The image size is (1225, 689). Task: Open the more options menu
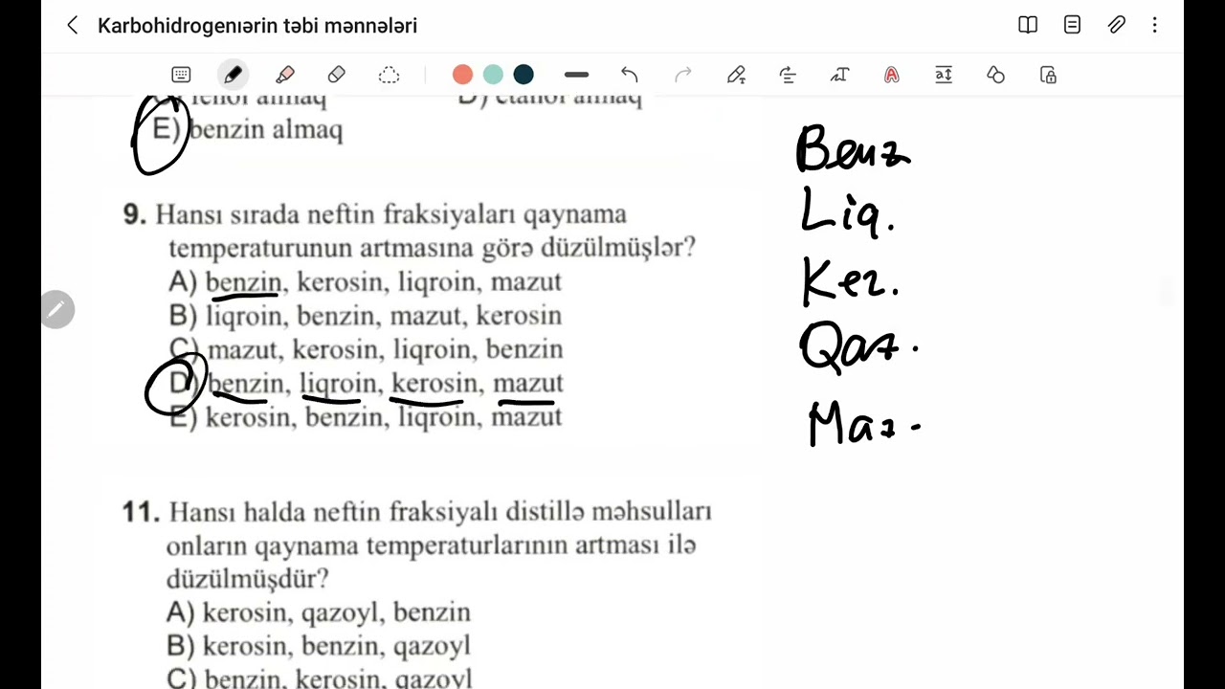coord(1155,26)
